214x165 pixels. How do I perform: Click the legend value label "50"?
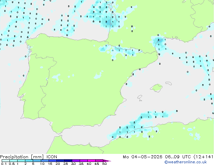tap(104, 164)
